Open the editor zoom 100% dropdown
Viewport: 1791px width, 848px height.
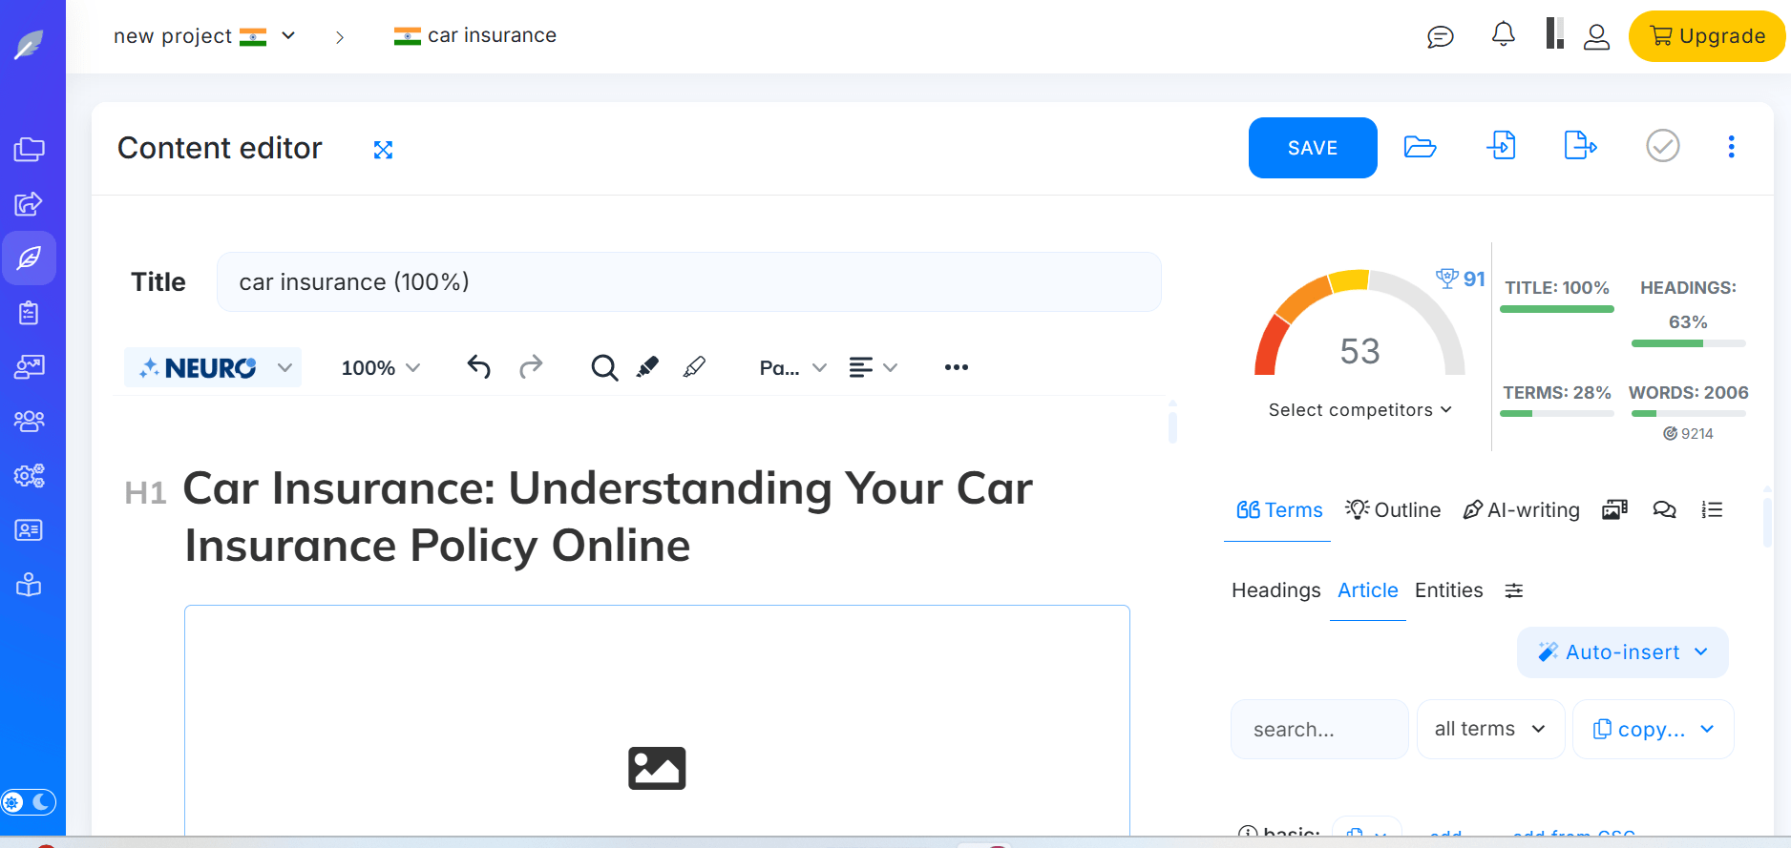pyautogui.click(x=380, y=368)
